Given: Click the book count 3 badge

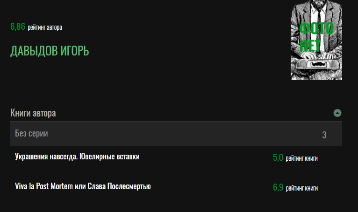Looking at the screenshot, I should point(324,135).
